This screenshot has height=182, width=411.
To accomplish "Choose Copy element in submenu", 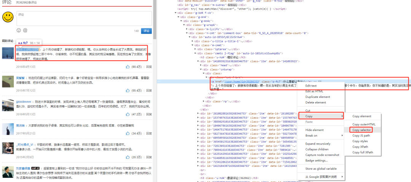I will 362,116.
